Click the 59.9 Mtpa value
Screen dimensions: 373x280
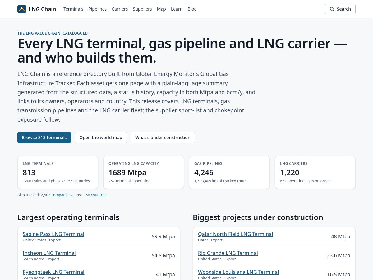163,236
